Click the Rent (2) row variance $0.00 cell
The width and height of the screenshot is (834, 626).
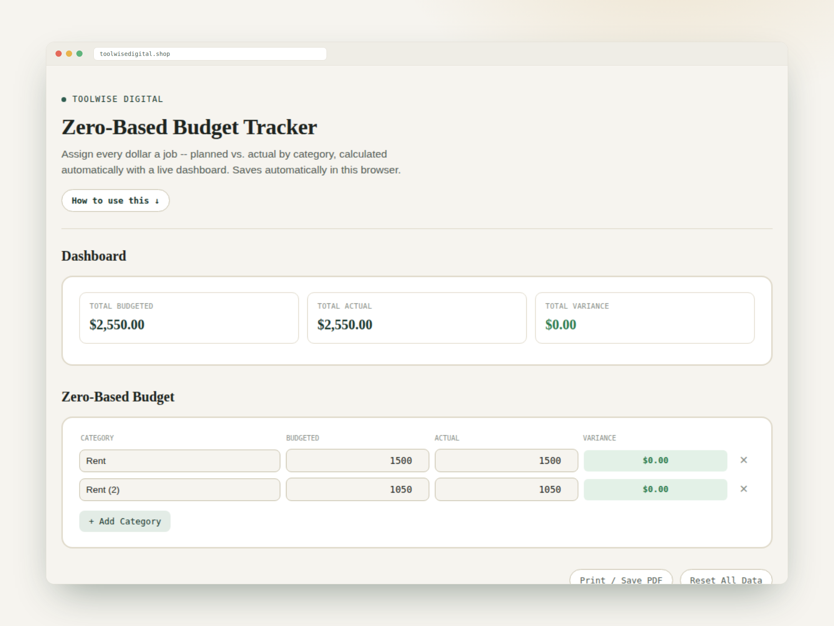(x=656, y=490)
